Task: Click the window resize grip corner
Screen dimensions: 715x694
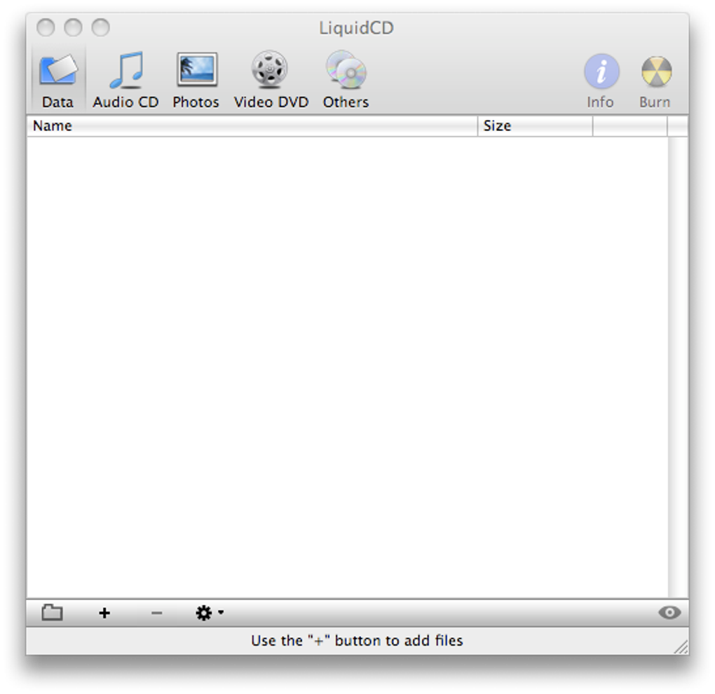Action: (681, 647)
